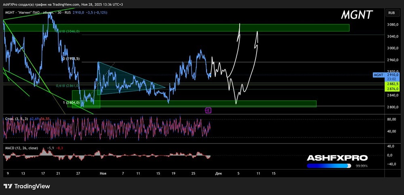Click the 19 date label on time axis

(174, 173)
